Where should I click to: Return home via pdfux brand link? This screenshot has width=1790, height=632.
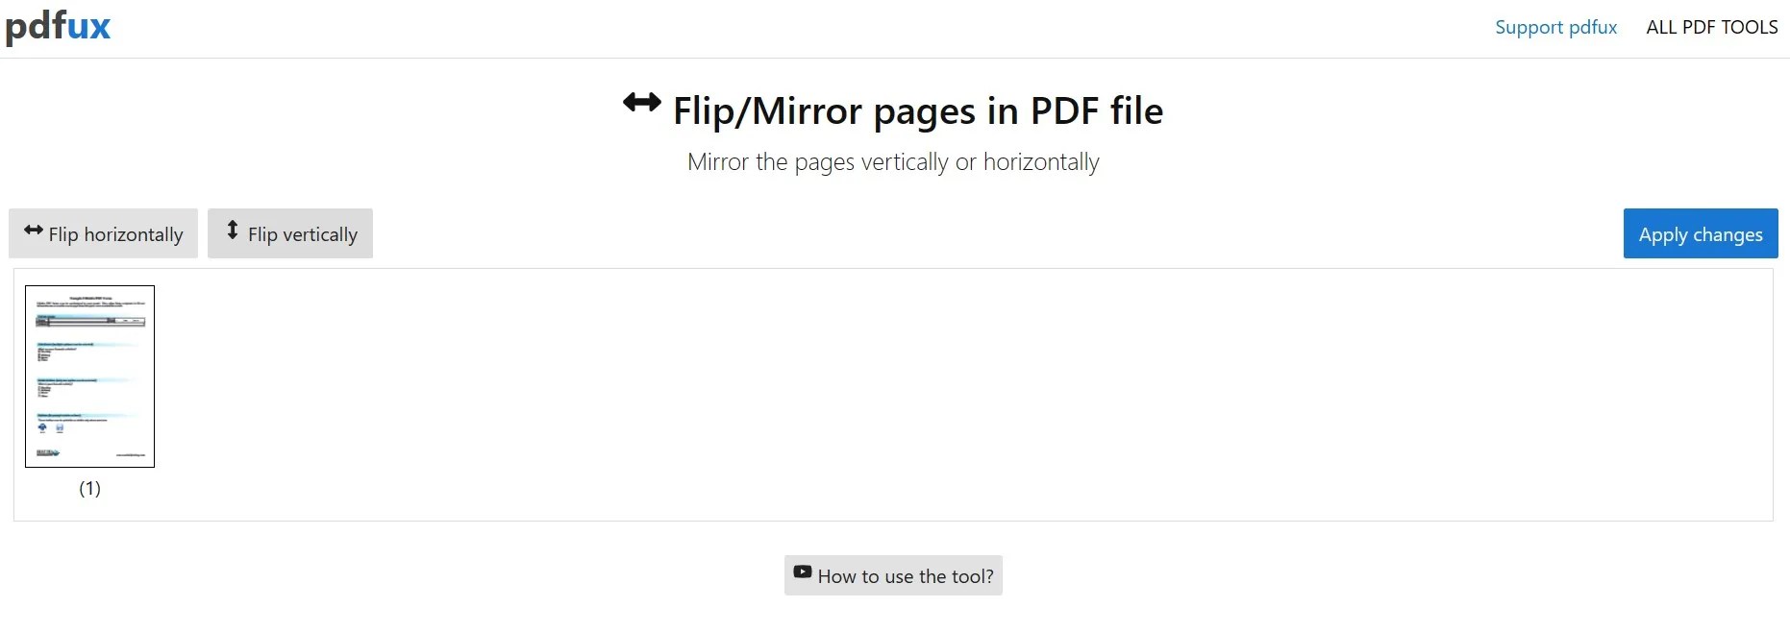pos(58,27)
